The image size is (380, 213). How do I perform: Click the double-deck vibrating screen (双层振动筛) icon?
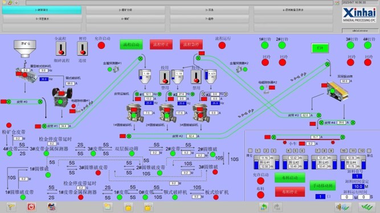coord(338,91)
